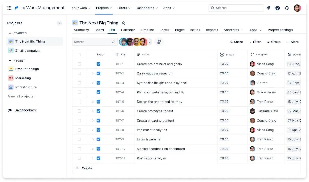This screenshot has width=309, height=182.
Task: Switch to the Calendar tab
Action: pos(128,30)
